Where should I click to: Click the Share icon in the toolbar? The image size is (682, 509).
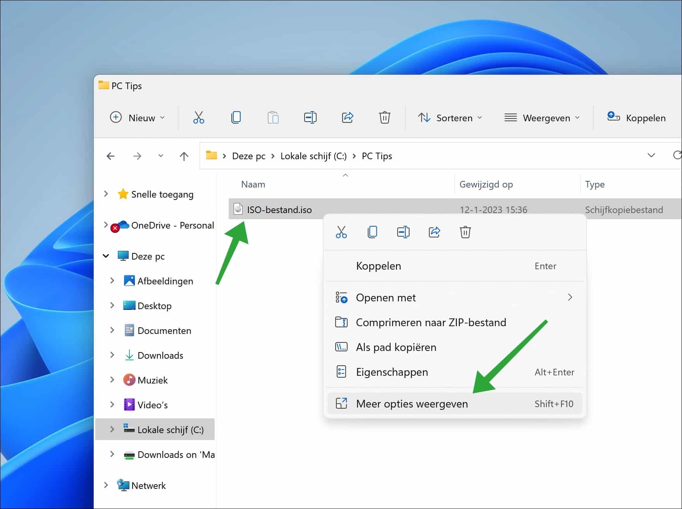click(x=347, y=117)
